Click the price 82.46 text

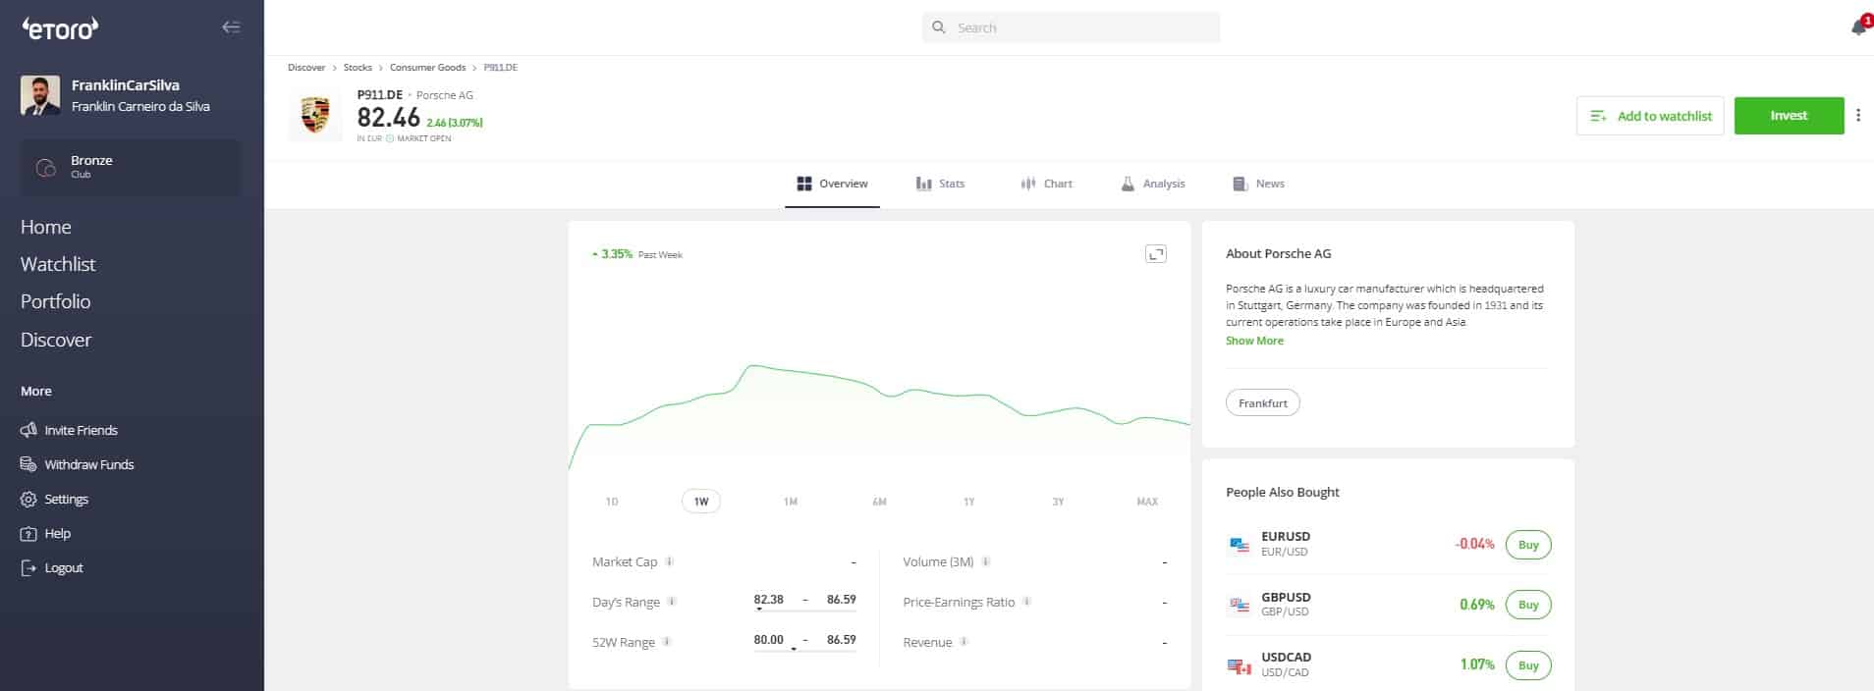coord(388,118)
